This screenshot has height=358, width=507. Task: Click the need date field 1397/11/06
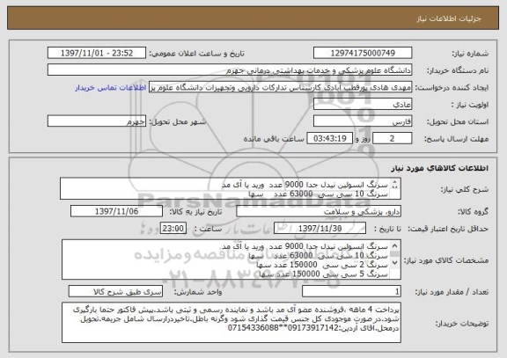pyautogui.click(x=116, y=211)
